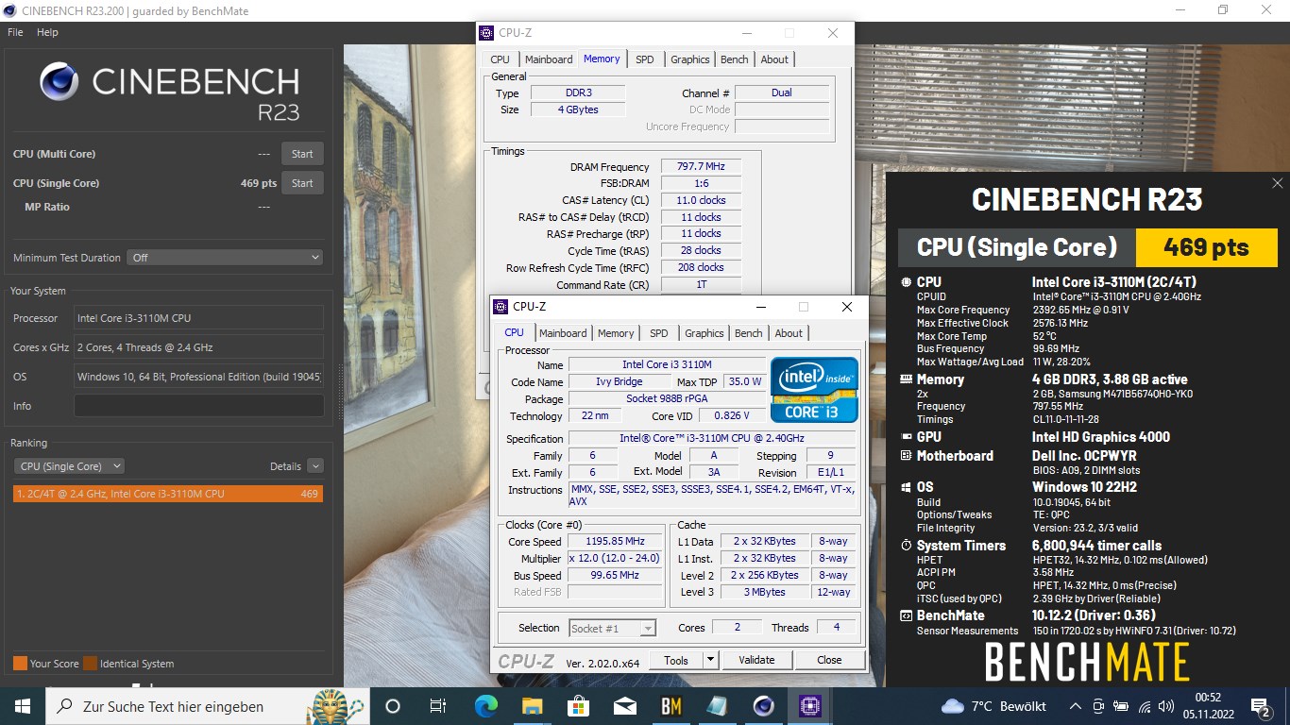Viewport: 1290px width, 725px height.
Task: Open the File menu in Cinebench
Action: tap(15, 32)
